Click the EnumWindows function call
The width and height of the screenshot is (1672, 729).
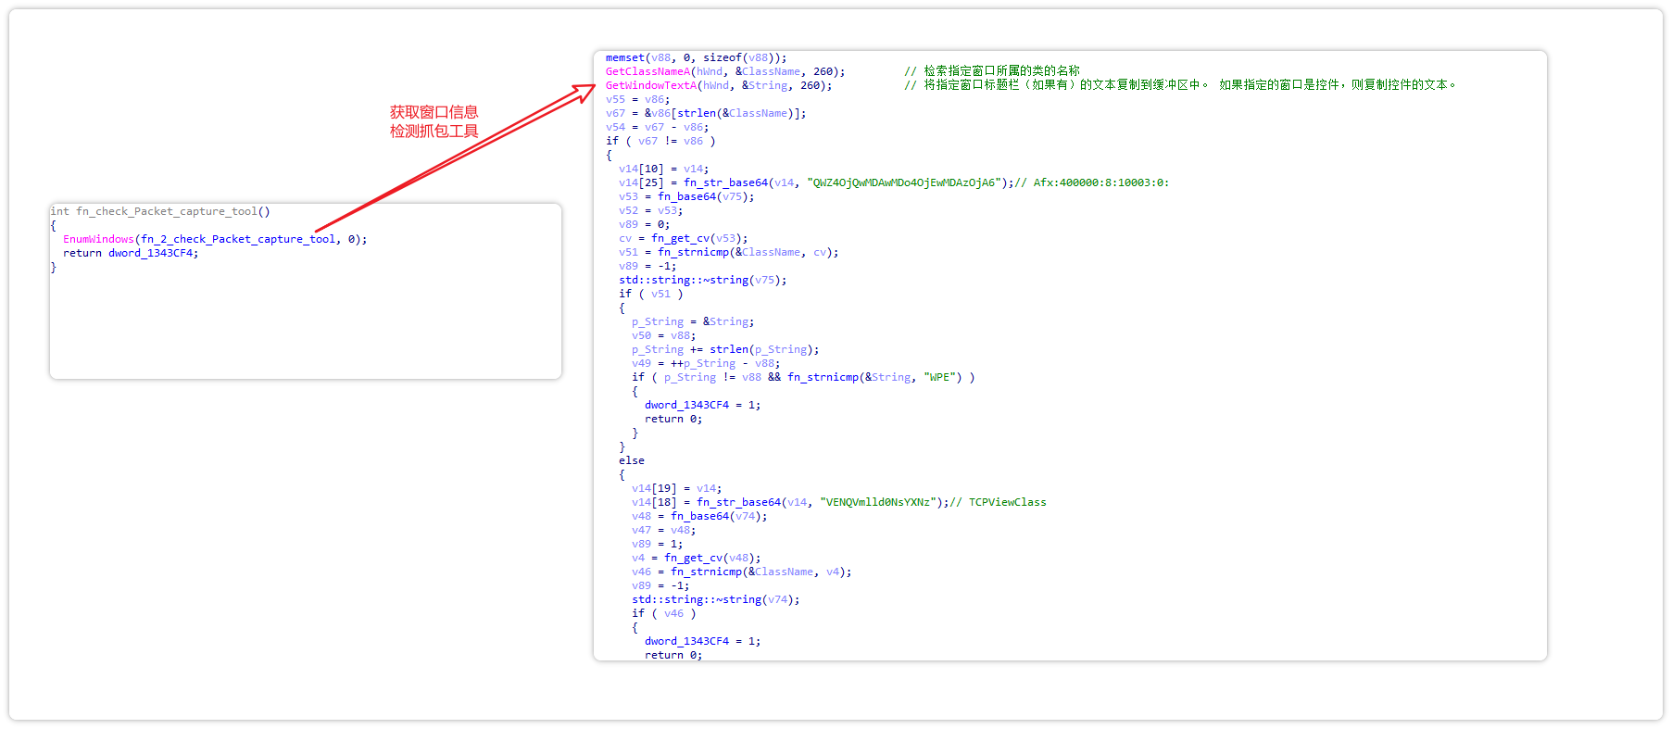pyautogui.click(x=98, y=239)
